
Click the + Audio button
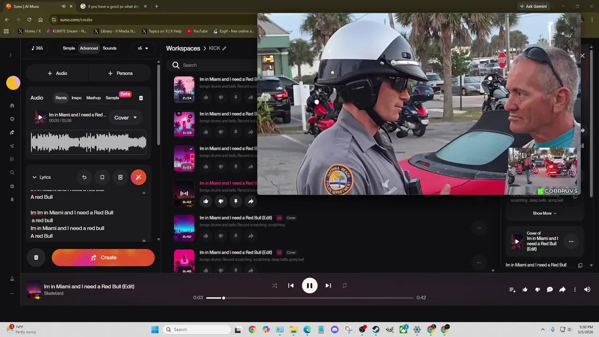(57, 73)
